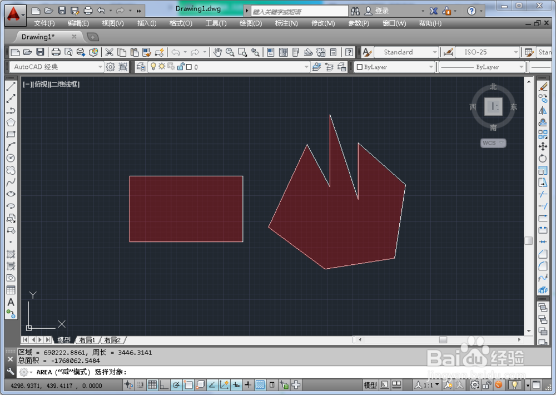Click the vertical scrollbar thumb of drawing area

[x=529, y=241]
